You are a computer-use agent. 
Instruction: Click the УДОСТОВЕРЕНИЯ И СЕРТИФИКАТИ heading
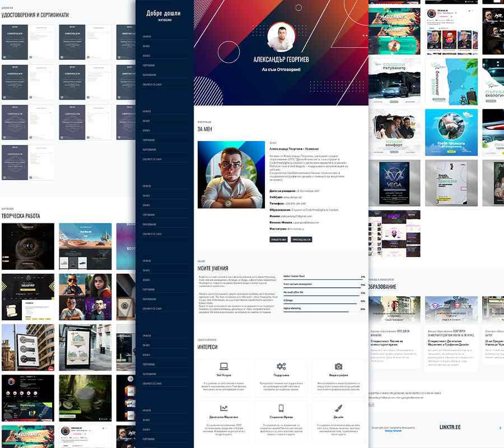coord(35,15)
